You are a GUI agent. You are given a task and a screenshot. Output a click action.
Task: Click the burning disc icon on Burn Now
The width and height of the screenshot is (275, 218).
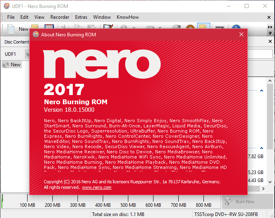[228, 201]
